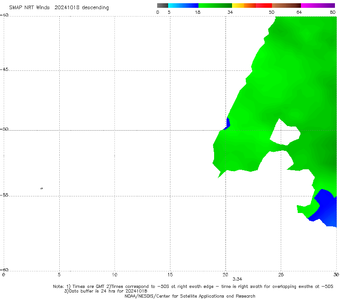The width and height of the screenshot is (340, 299).
Task: Click the longitude axis label "20"
Action: pos(225,275)
